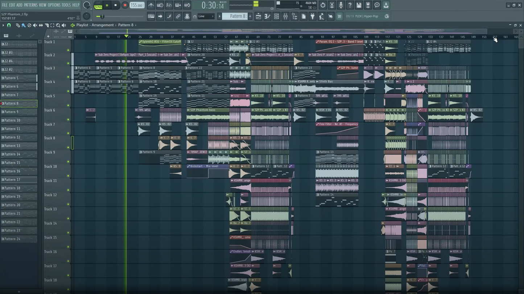The height and width of the screenshot is (294, 524).
Task: Click the scissors edit icon in the toolbar
Action: point(331,5)
